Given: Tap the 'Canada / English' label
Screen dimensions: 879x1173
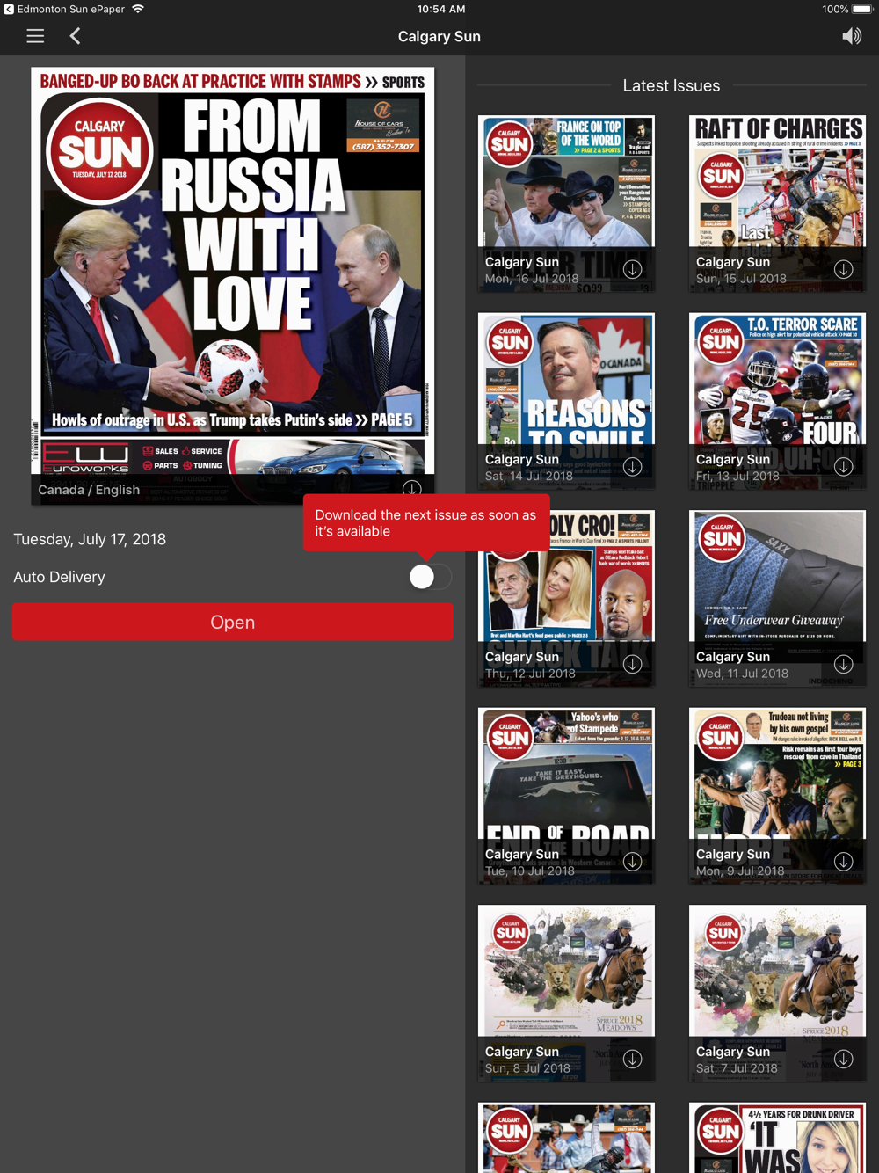Looking at the screenshot, I should pos(89,490).
